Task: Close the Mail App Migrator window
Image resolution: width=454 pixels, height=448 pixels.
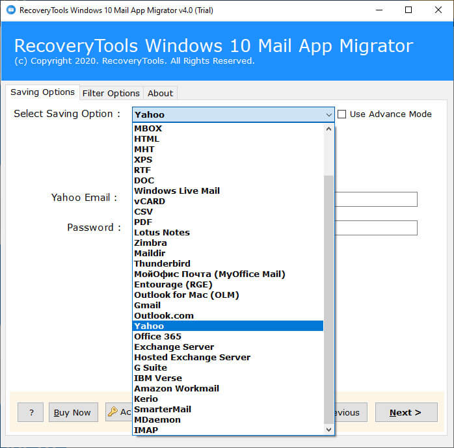Action: (x=438, y=10)
